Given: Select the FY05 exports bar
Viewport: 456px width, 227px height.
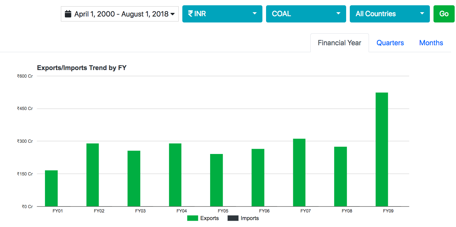Looking at the screenshot, I should pos(216,180).
